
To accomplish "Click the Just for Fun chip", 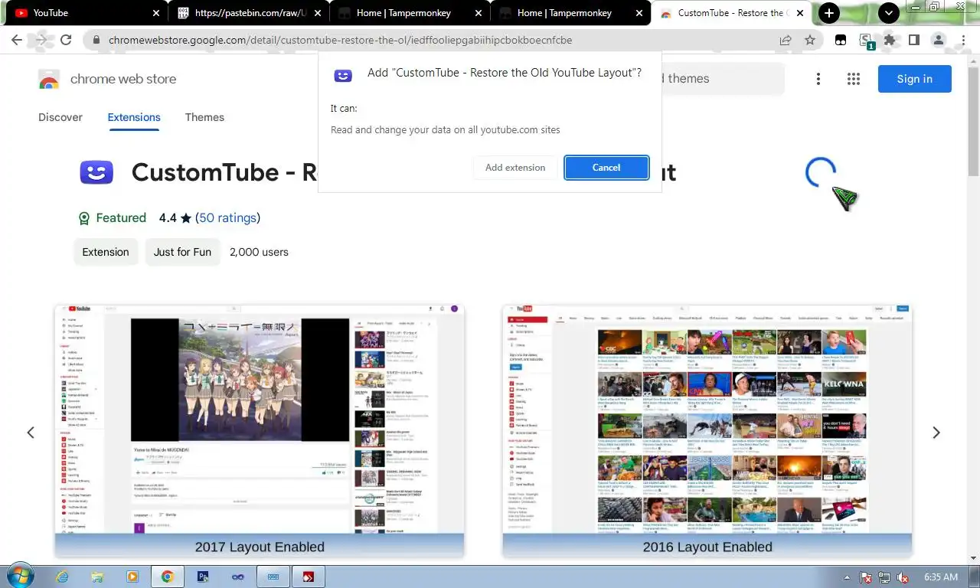I will coord(182,252).
